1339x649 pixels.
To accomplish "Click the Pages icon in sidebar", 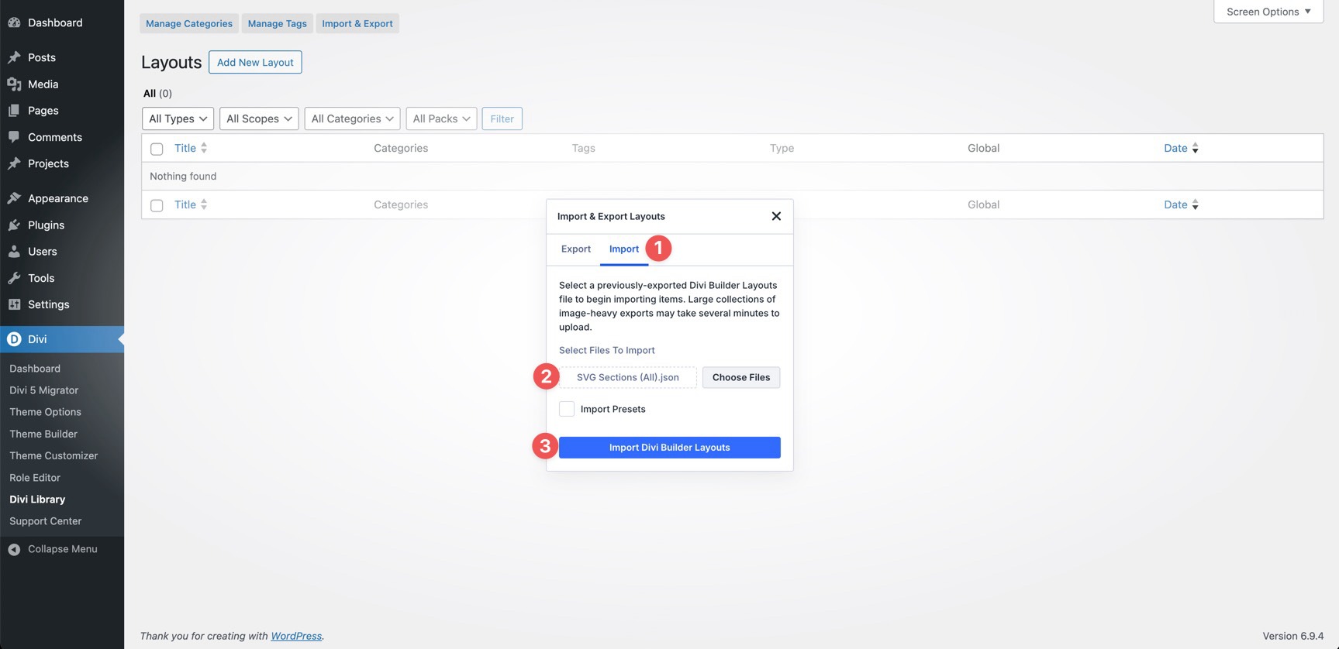I will click(14, 111).
